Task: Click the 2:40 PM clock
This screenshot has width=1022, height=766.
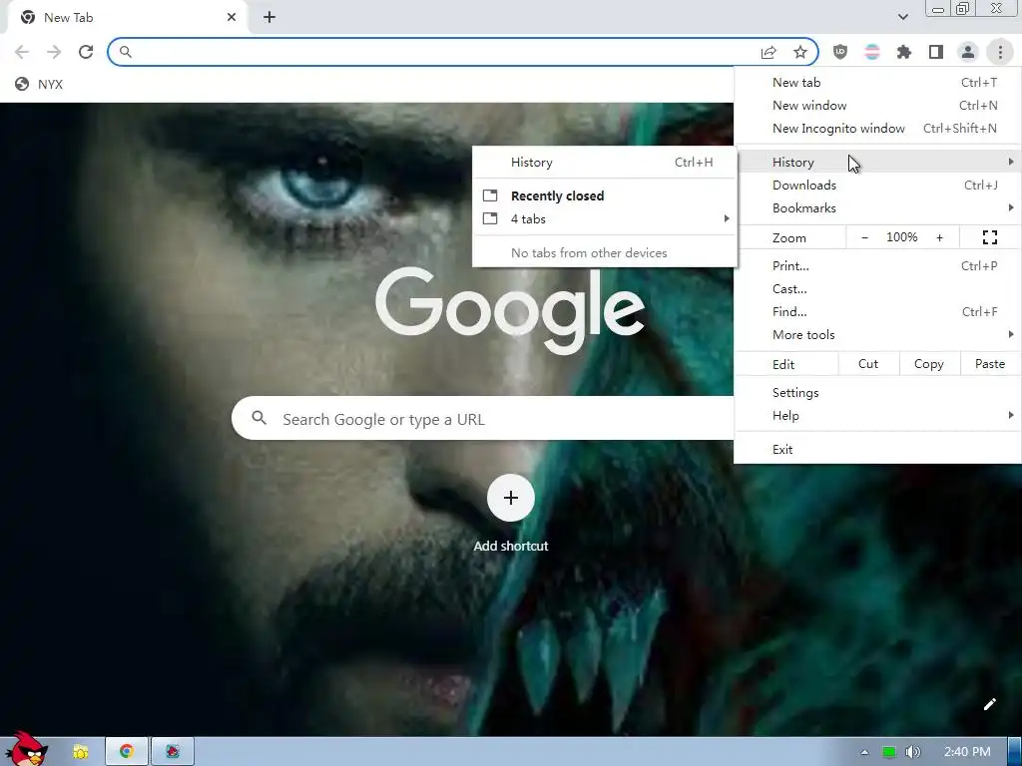Action: [967, 752]
